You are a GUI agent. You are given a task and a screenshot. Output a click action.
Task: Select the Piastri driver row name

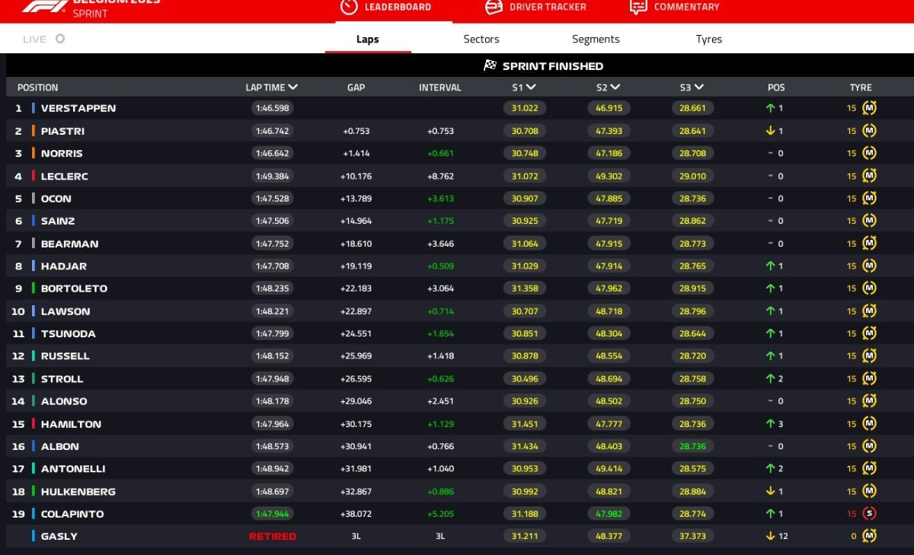[x=62, y=131]
